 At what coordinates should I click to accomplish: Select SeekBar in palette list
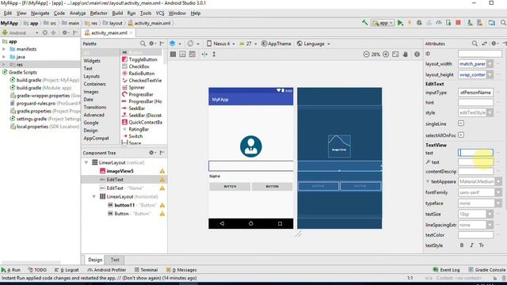tap(137, 108)
